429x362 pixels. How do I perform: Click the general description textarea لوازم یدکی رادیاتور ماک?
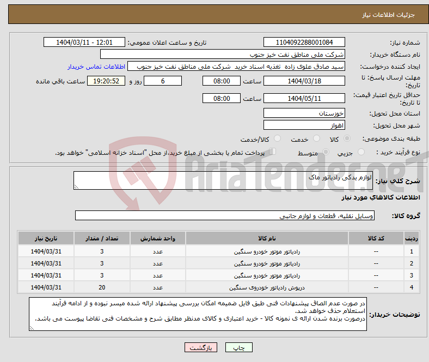223,180
